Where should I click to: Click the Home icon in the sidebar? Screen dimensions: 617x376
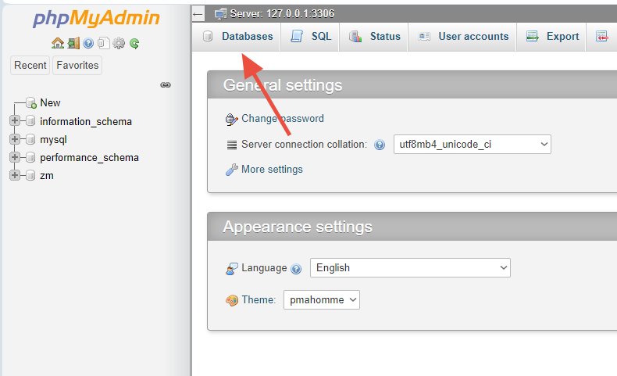[57, 44]
